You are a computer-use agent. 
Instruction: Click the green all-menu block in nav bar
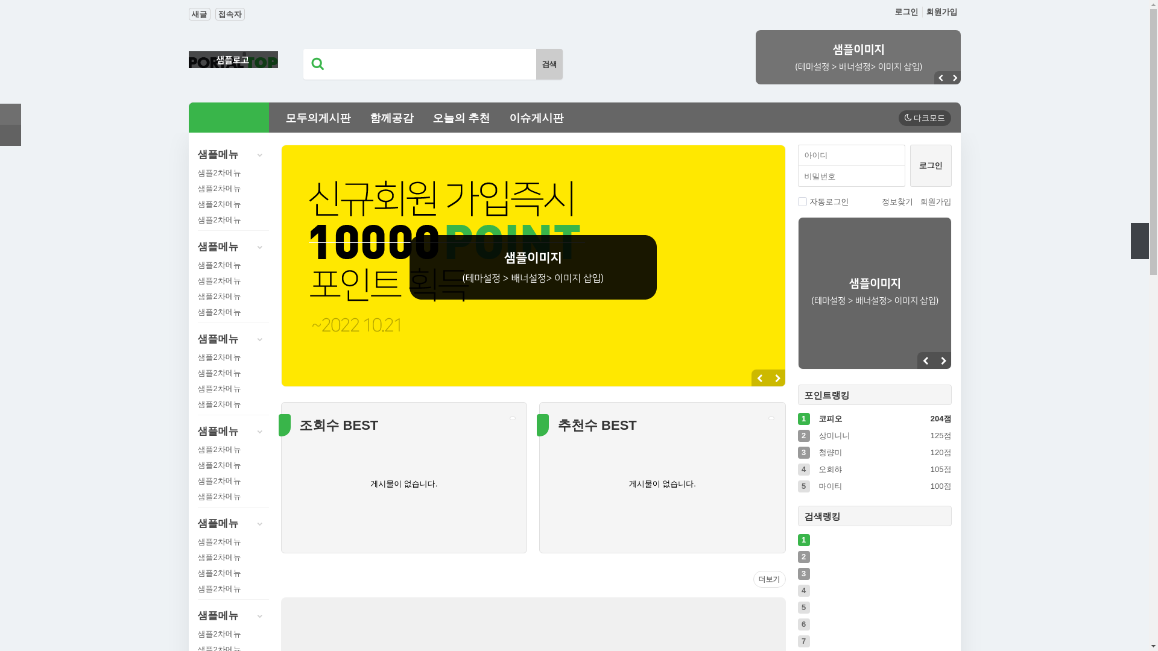coord(229,118)
